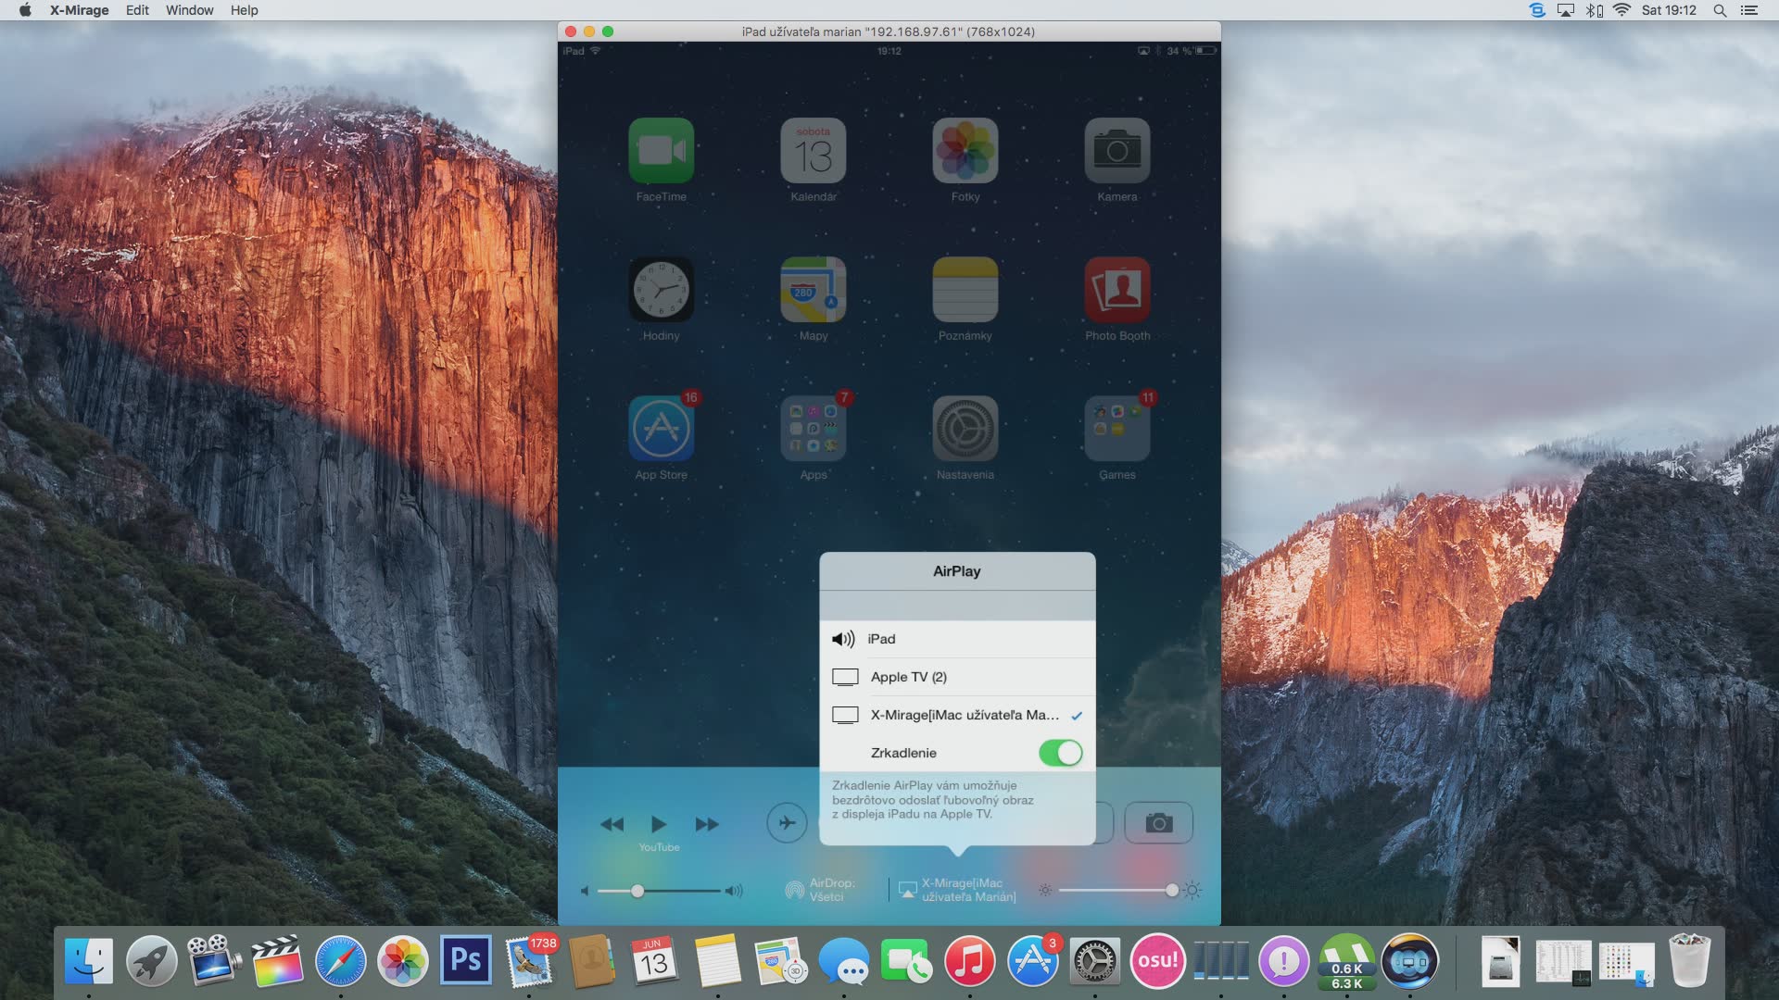Open Calendar from the Dock

point(654,961)
